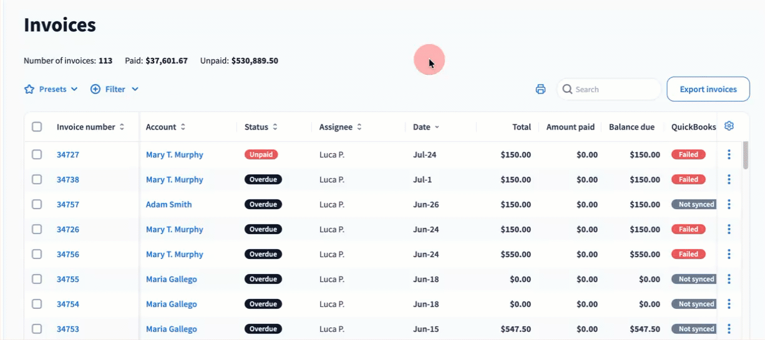
Task: Open the three-dot menu for invoice 34727
Action: pos(729,154)
